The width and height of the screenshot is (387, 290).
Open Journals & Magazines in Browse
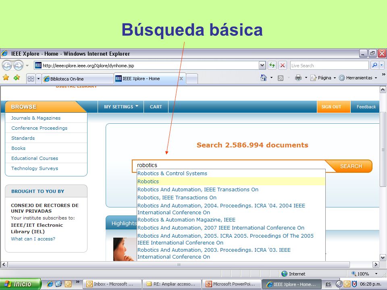pos(36,118)
